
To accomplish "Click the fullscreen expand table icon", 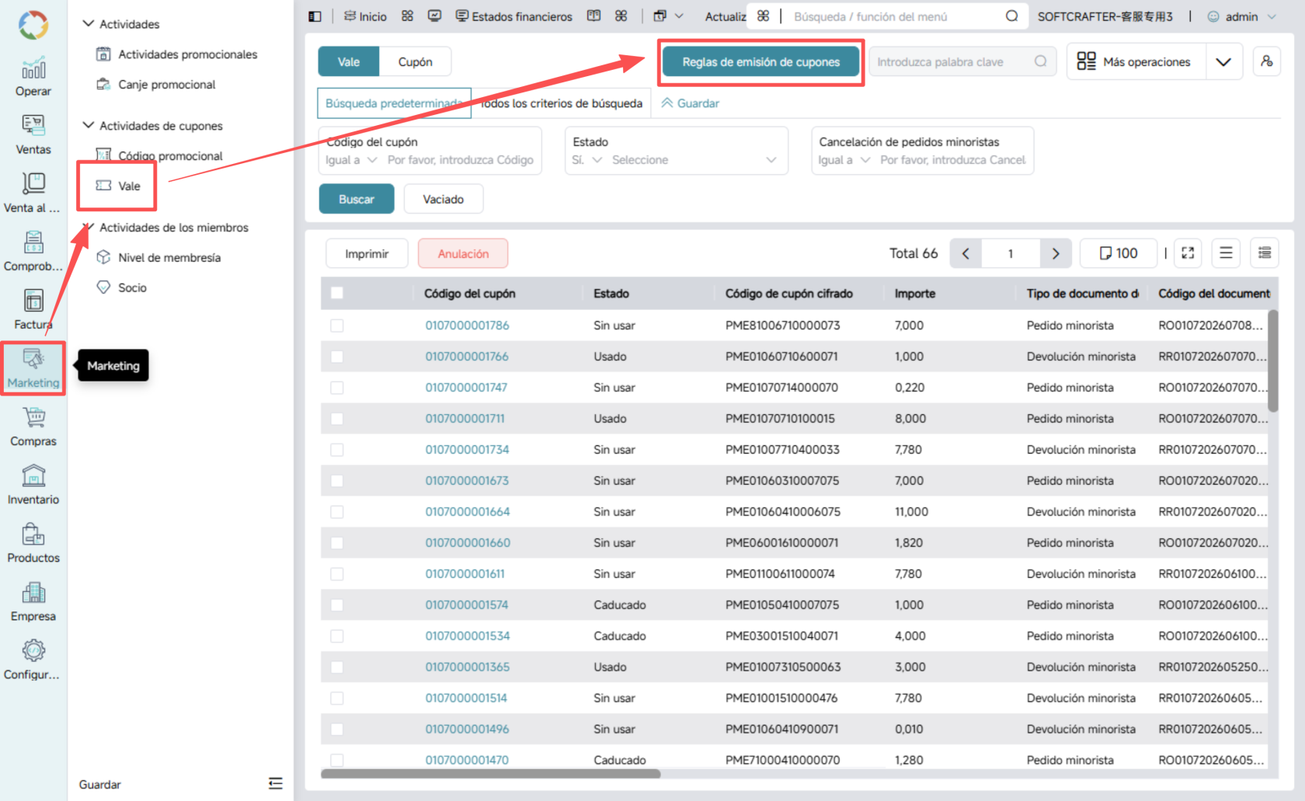I will pyautogui.click(x=1188, y=253).
